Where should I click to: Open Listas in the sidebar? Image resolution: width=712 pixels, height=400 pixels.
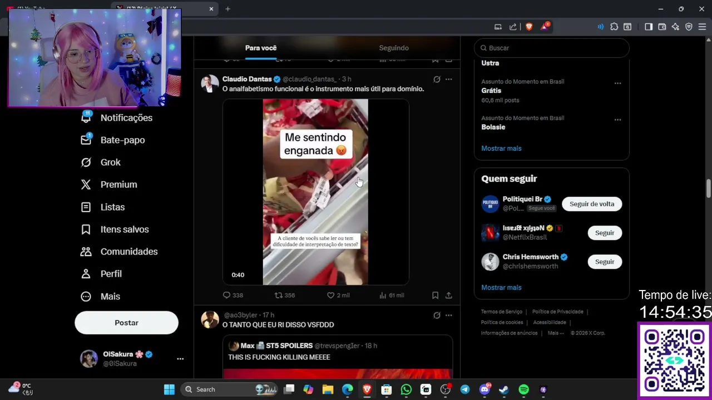click(x=103, y=207)
